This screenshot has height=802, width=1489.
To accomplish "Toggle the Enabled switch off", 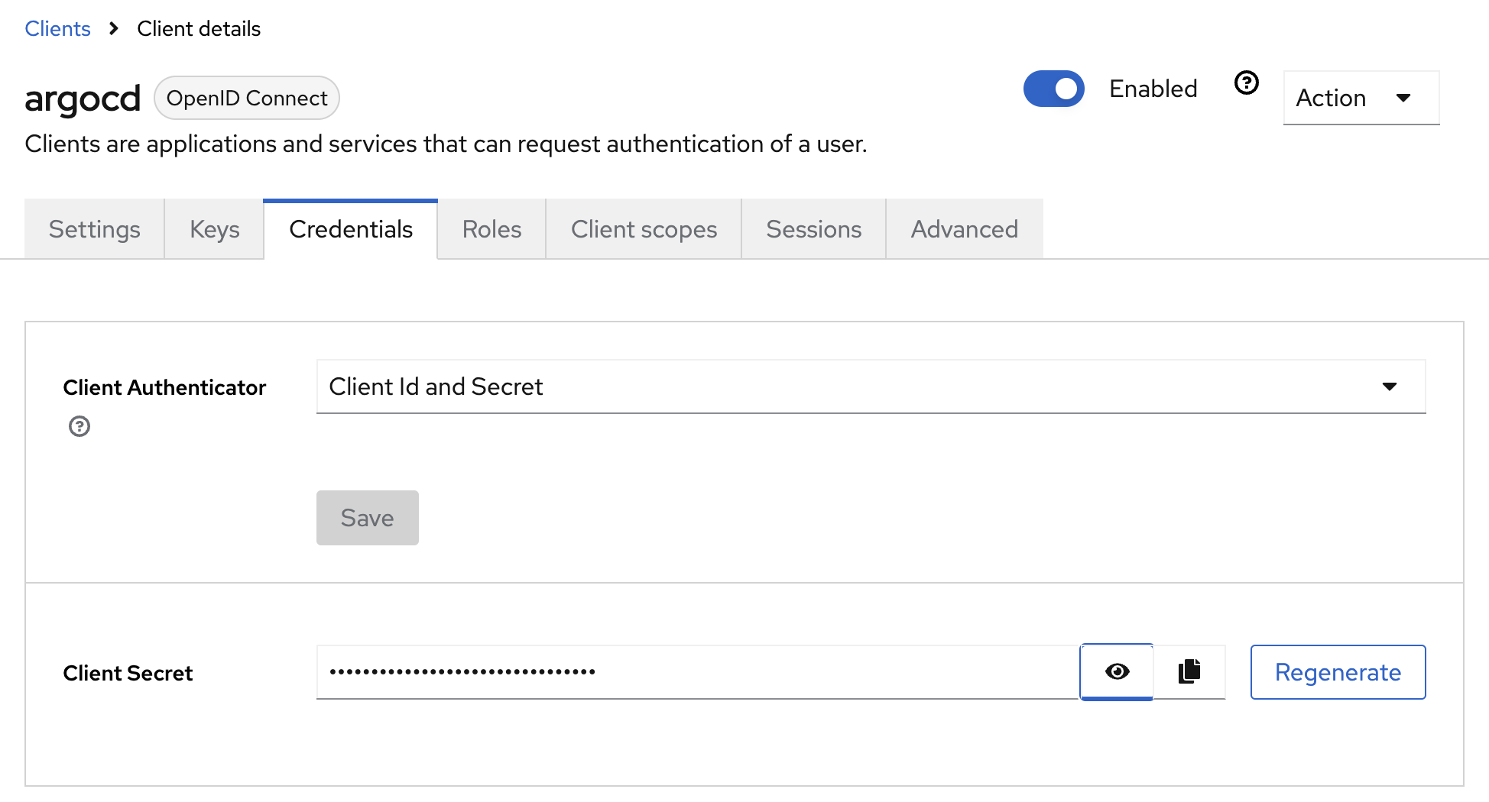I will tap(1053, 89).
